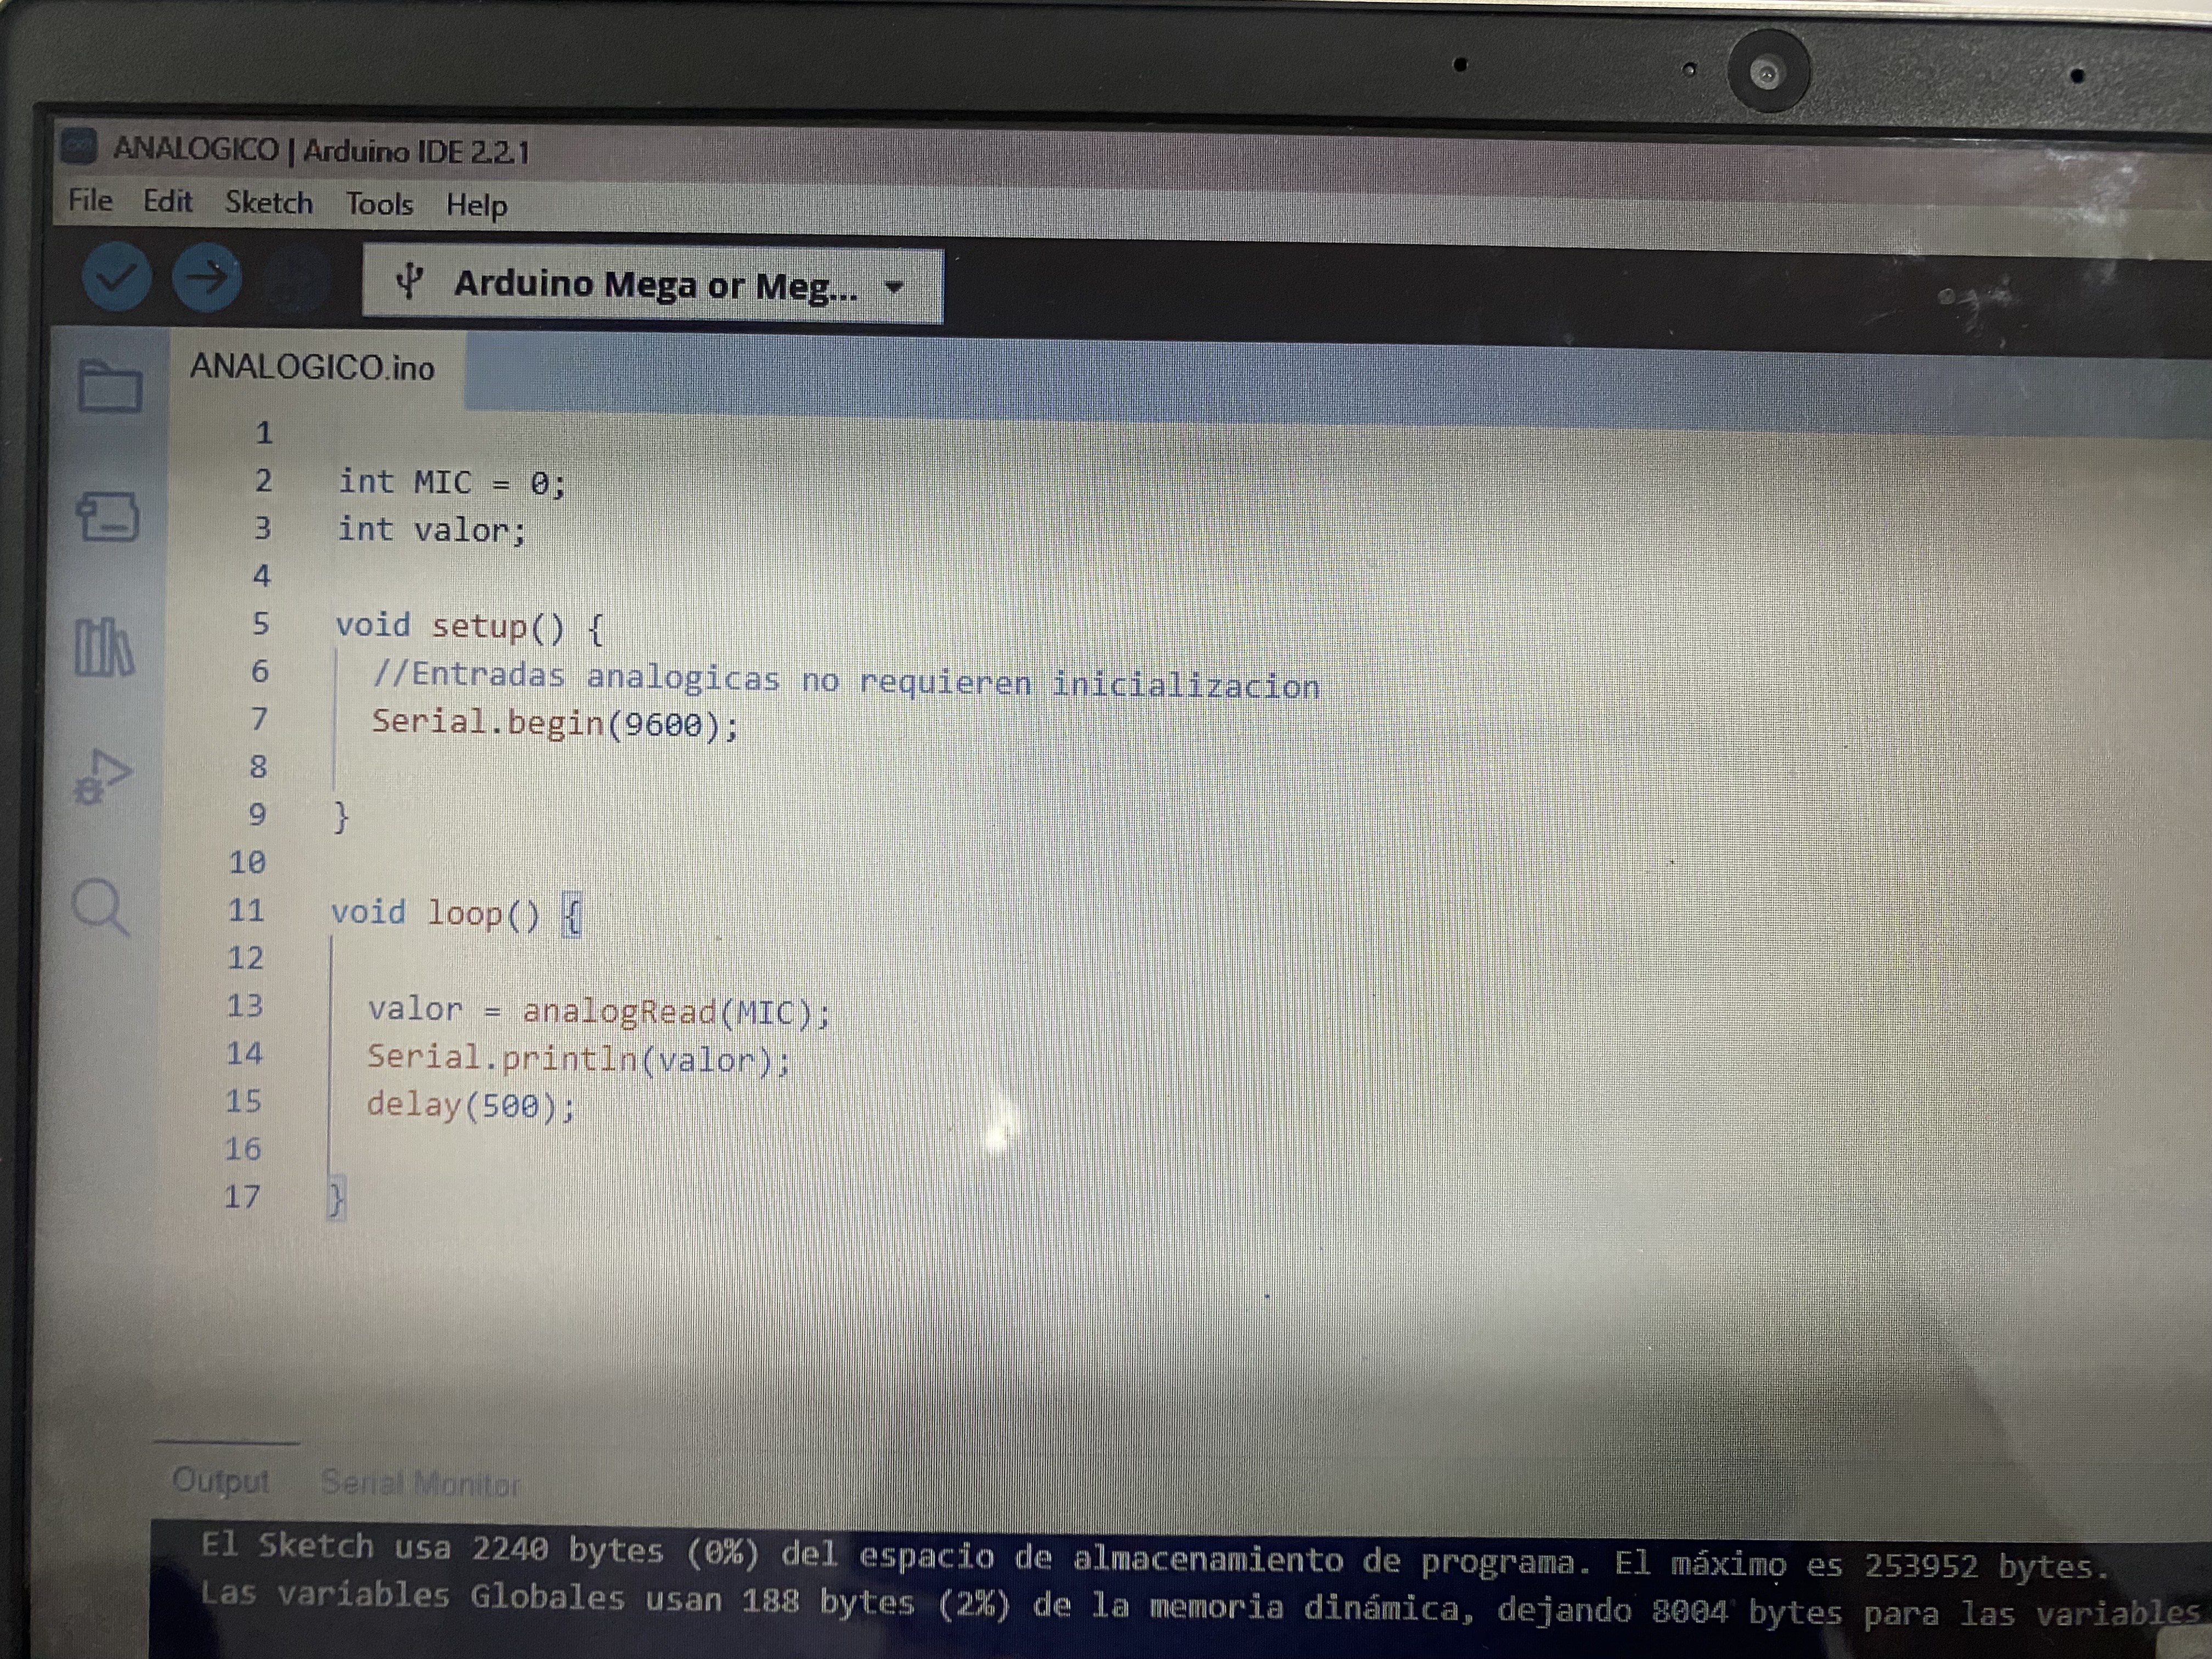Open the Debug sidebar icon
Image resolution: width=2212 pixels, height=1659 pixels.
tap(103, 777)
